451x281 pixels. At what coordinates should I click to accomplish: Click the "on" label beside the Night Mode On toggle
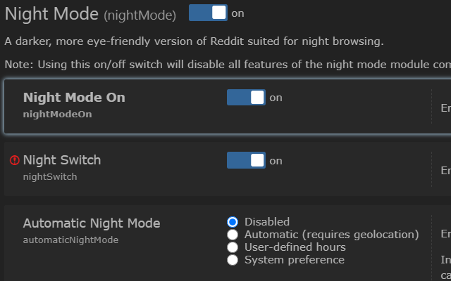click(x=276, y=98)
